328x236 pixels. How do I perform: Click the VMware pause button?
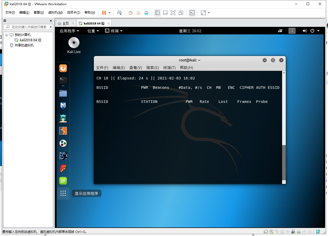click(x=104, y=13)
